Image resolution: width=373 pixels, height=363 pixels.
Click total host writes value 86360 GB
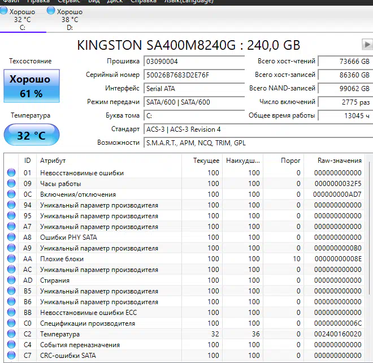coord(345,75)
